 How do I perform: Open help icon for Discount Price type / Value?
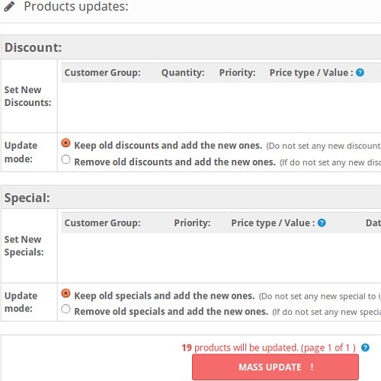click(x=360, y=72)
